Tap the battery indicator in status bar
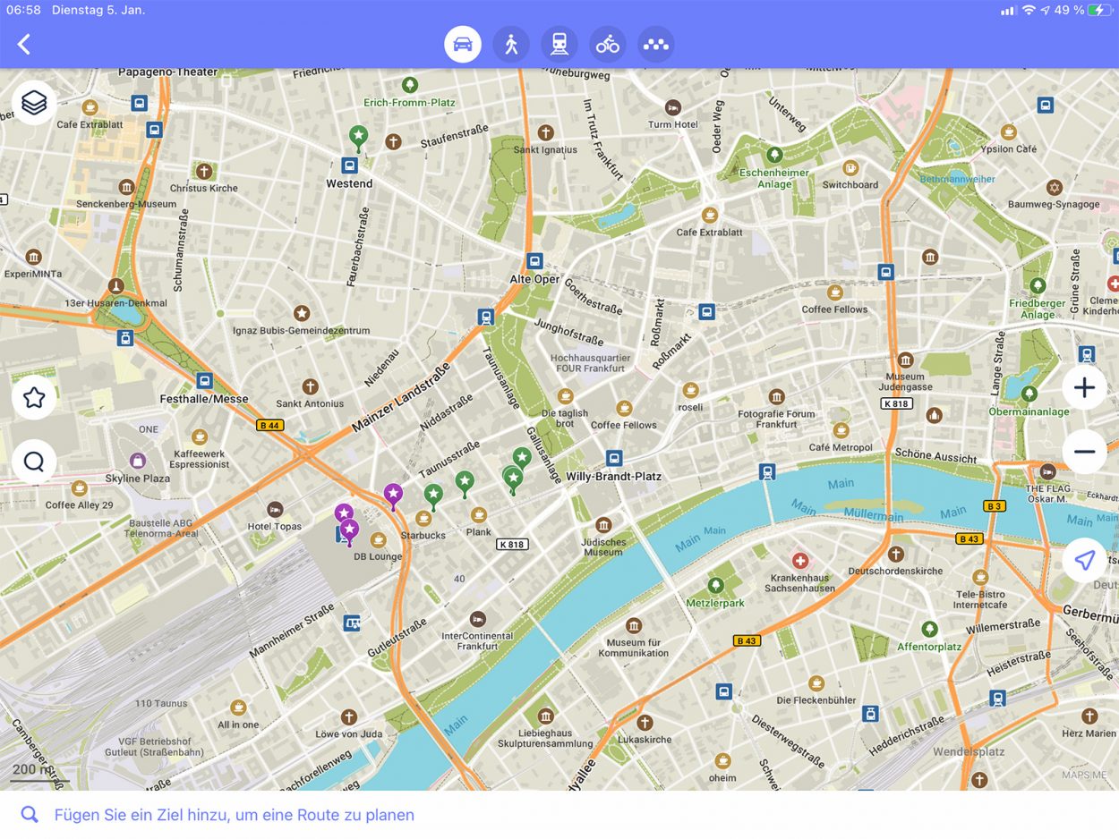This screenshot has width=1119, height=839. coord(1100,10)
